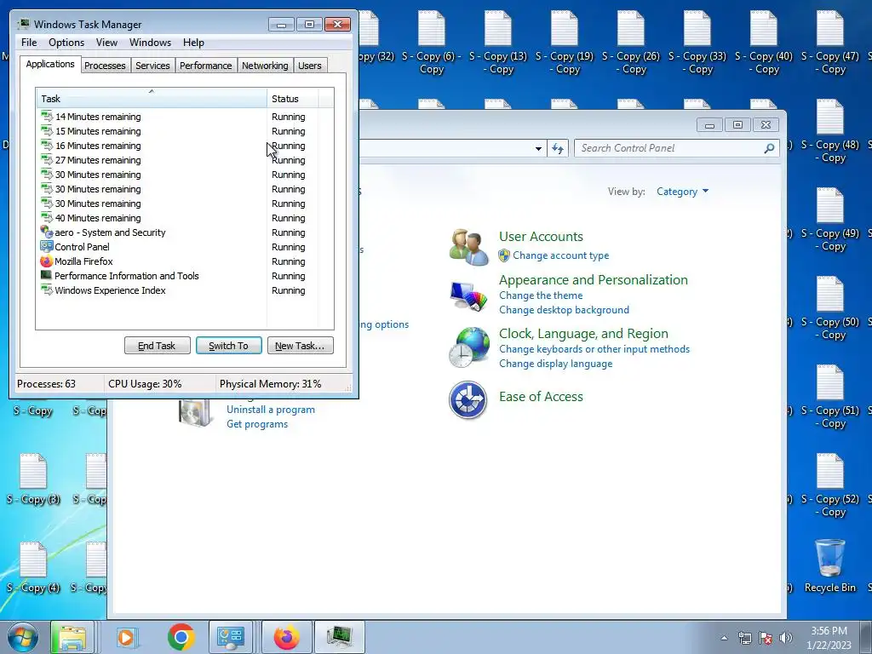Open Windows Media Player taskbar icon
This screenshot has width=872, height=654.
click(127, 637)
